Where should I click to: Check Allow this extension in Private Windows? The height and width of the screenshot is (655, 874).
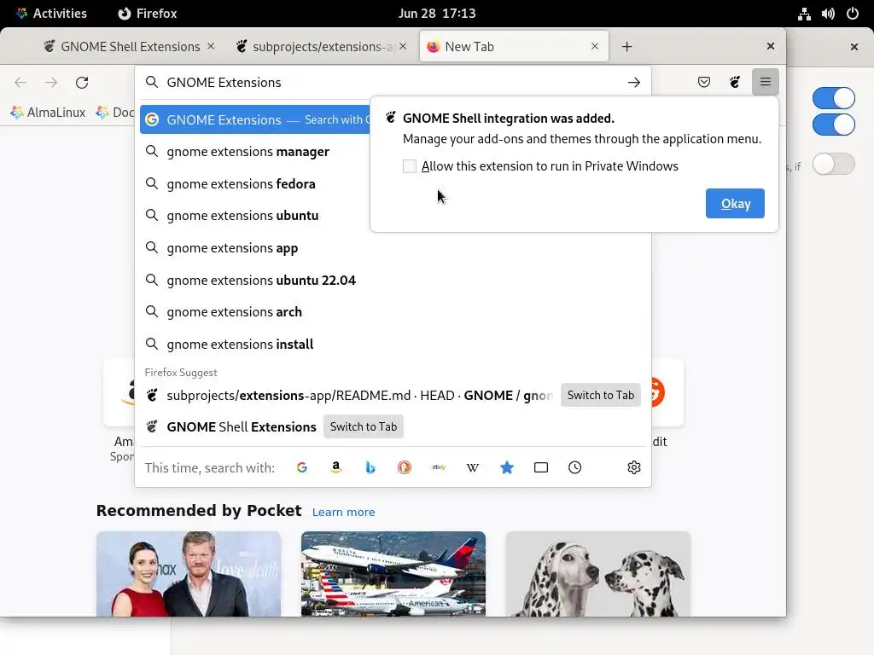coord(410,166)
